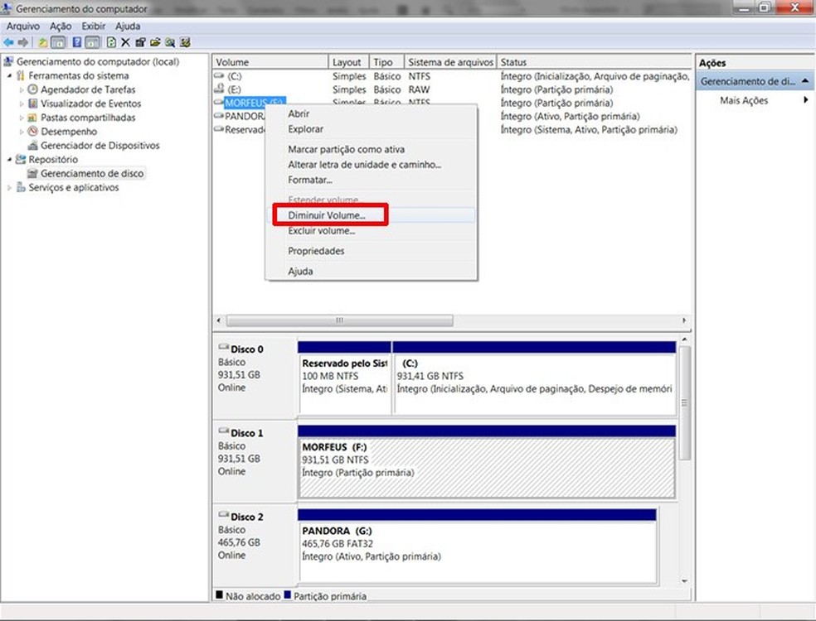Expand the Desempenho node

pos(22,132)
